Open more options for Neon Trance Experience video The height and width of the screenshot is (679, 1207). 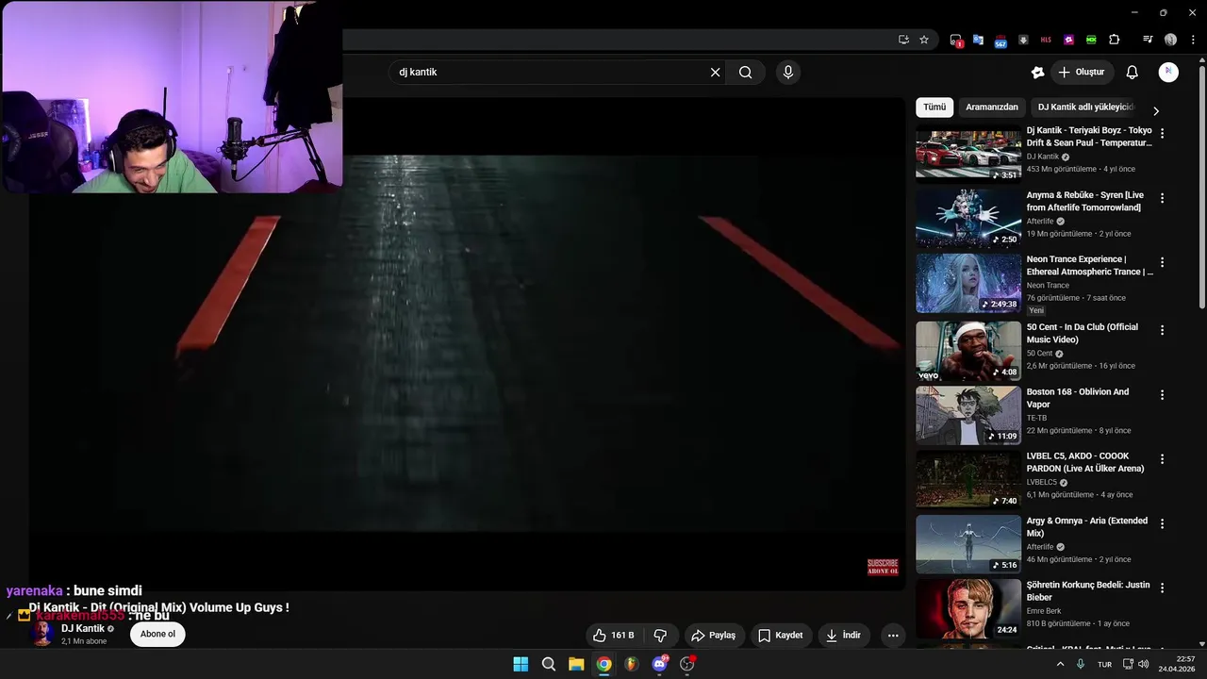[x=1162, y=262]
